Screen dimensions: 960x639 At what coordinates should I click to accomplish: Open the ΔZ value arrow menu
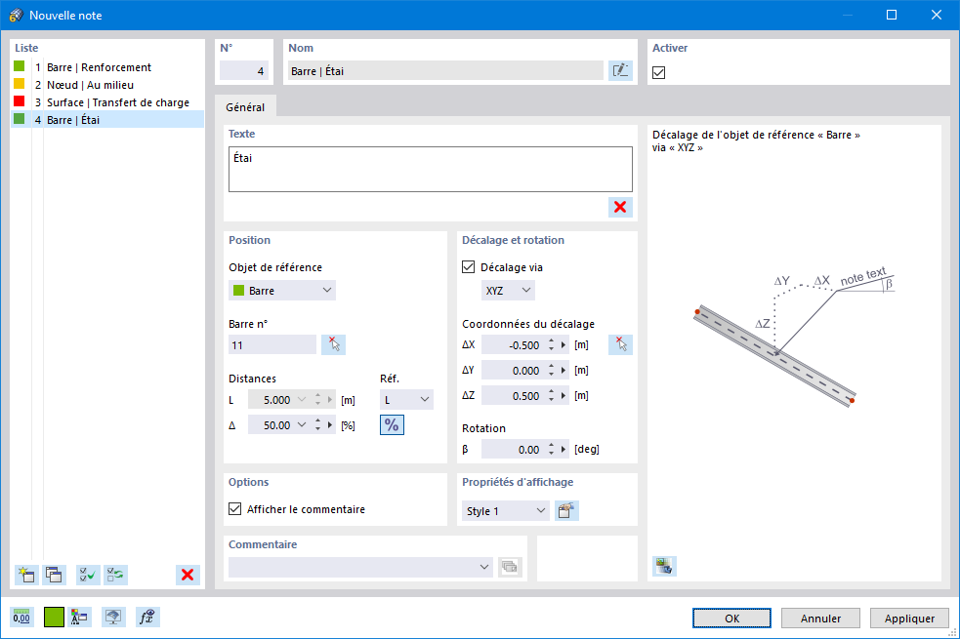(563, 396)
